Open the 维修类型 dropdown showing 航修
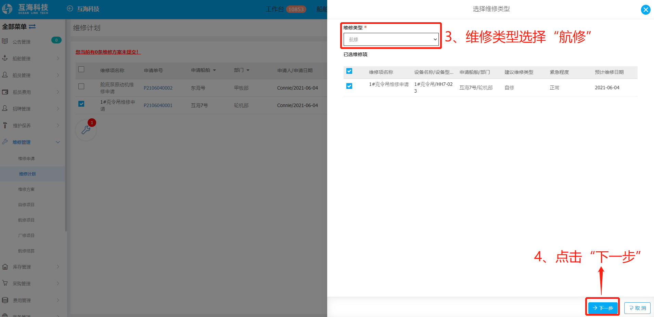The width and height of the screenshot is (654, 317). [x=391, y=39]
